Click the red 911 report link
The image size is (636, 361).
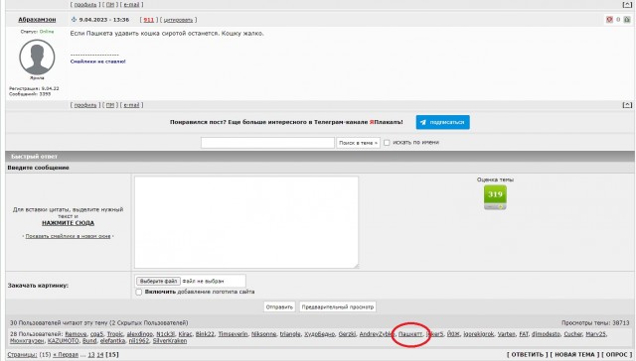click(149, 20)
